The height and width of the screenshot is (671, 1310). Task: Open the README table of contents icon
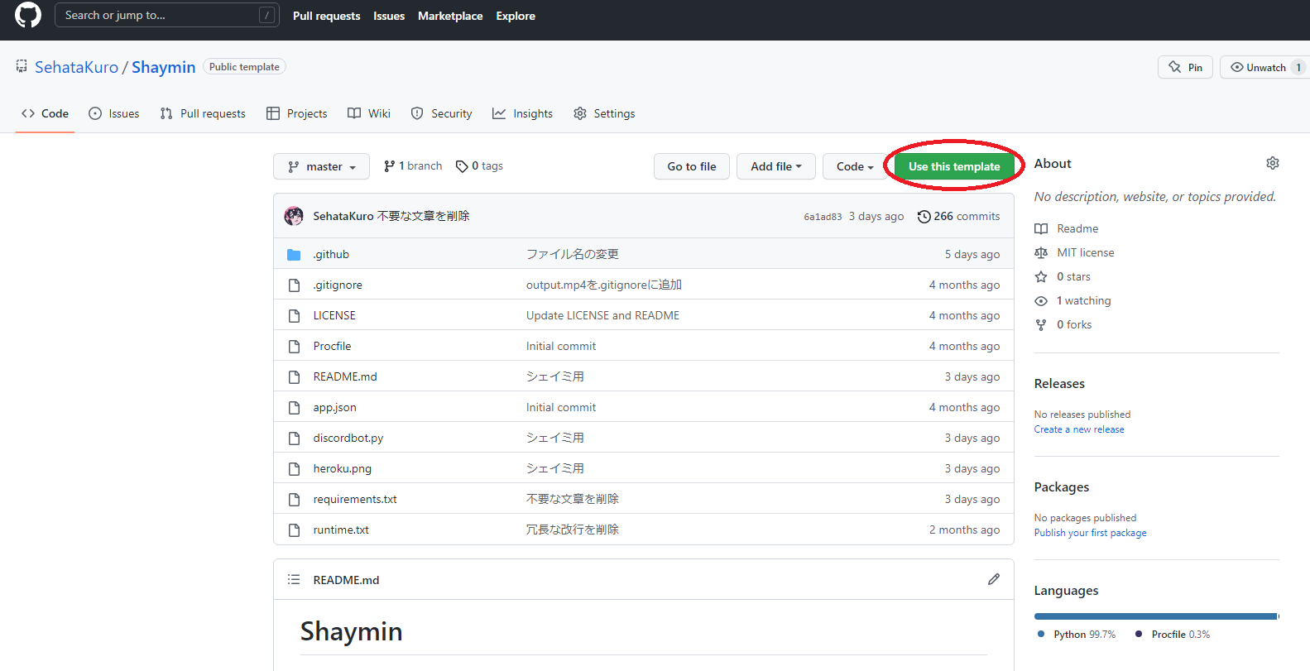pyautogui.click(x=294, y=579)
